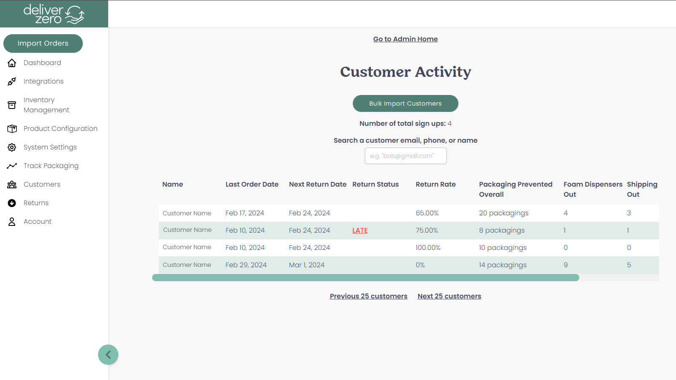Image resolution: width=676 pixels, height=380 pixels.
Task: Open the Customers section from the sidebar
Action: 42,184
